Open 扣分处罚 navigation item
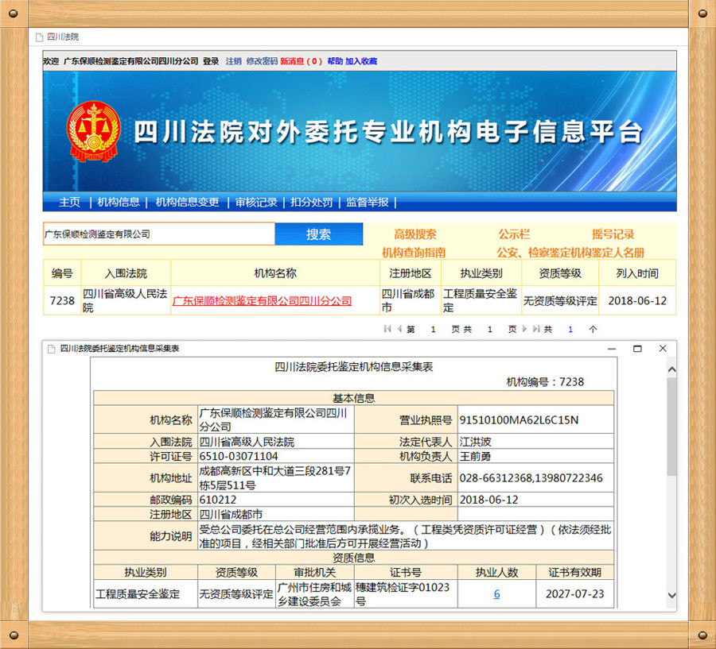 [x=311, y=202]
